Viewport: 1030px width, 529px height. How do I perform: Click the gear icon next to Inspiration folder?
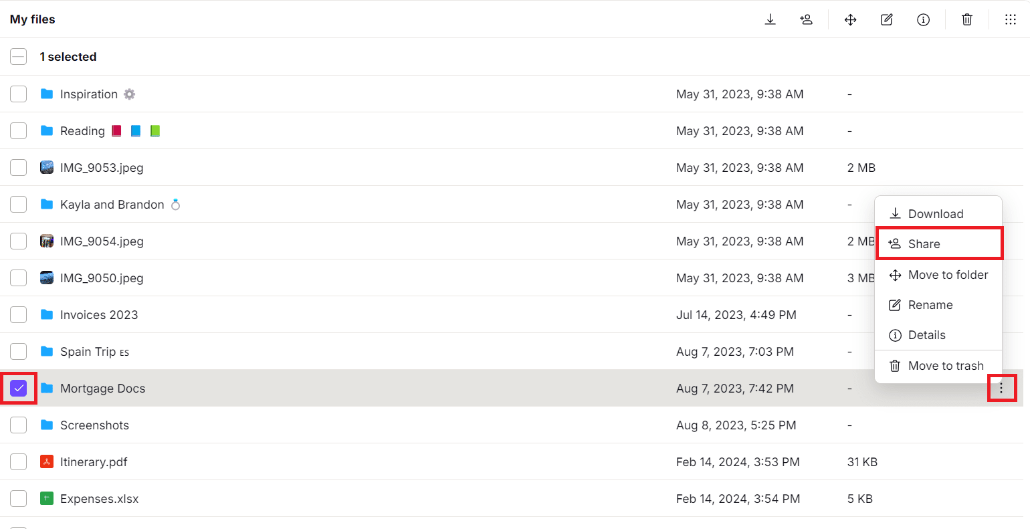[129, 94]
